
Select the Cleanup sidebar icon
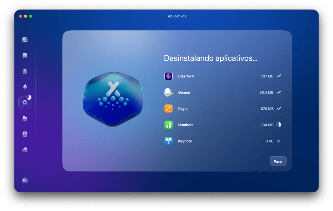(25, 56)
